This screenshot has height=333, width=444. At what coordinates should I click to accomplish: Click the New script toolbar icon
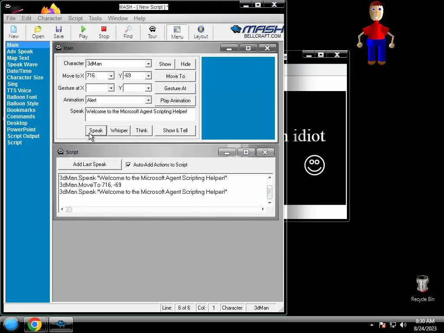tap(13, 32)
